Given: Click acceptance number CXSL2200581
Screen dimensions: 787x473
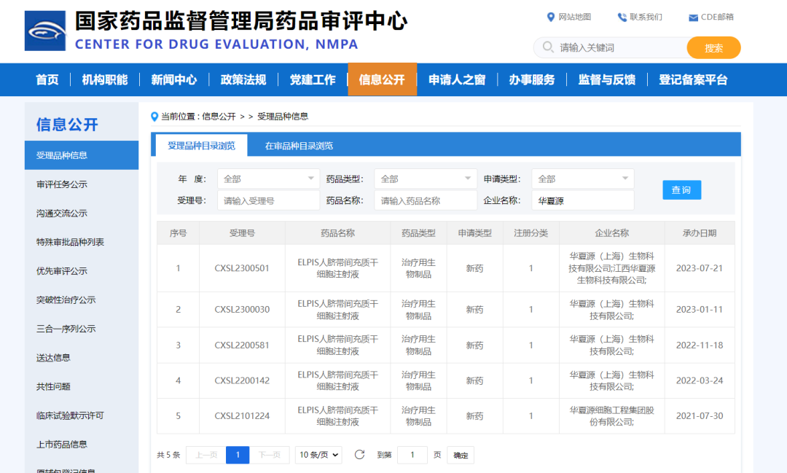Looking at the screenshot, I should pos(242,345).
